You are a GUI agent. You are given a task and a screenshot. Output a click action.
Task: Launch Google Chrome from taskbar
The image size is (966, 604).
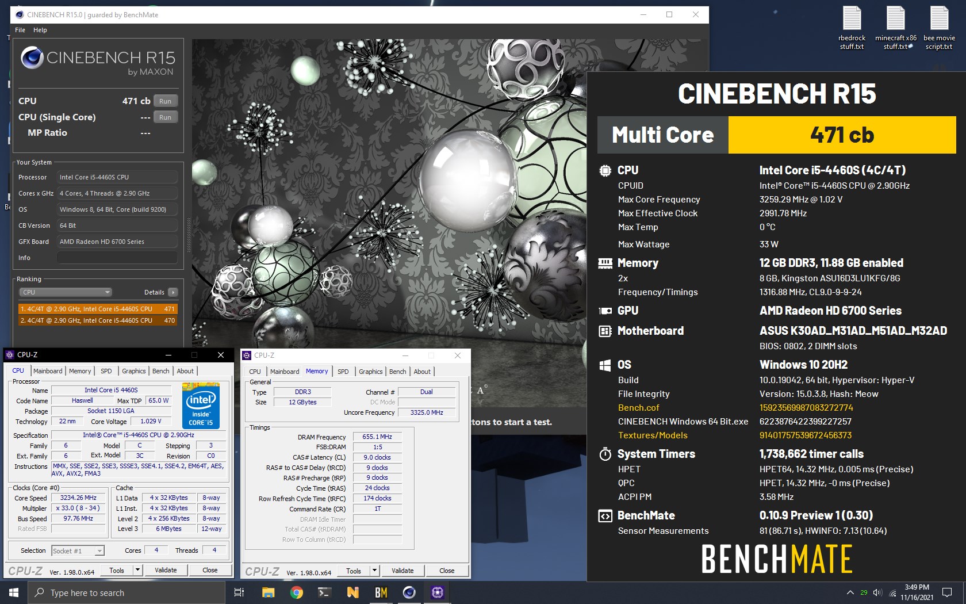pyautogui.click(x=297, y=592)
